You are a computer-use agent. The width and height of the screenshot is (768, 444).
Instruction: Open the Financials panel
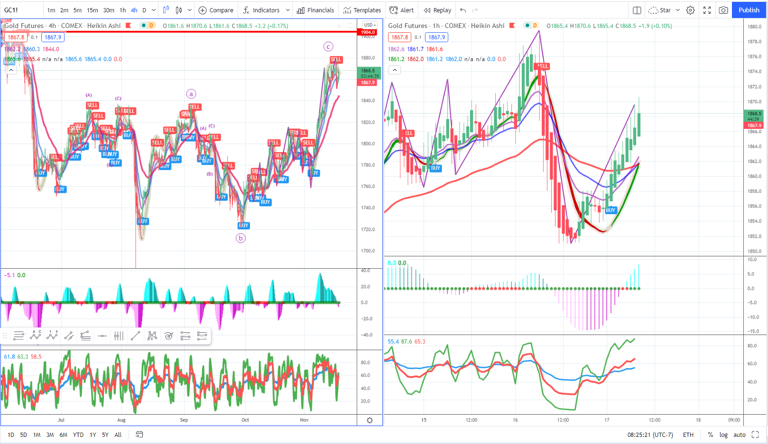pos(315,10)
